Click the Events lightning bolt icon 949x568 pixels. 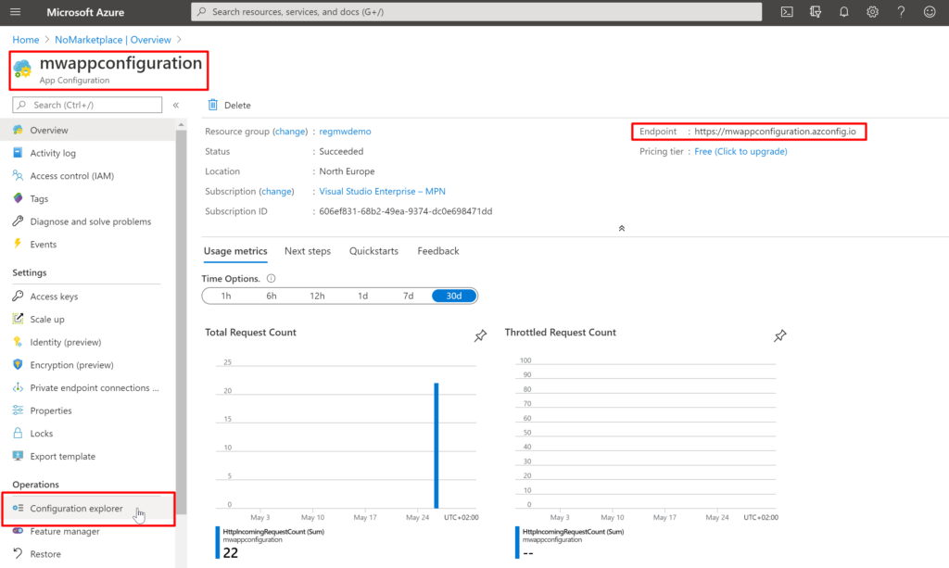click(18, 244)
